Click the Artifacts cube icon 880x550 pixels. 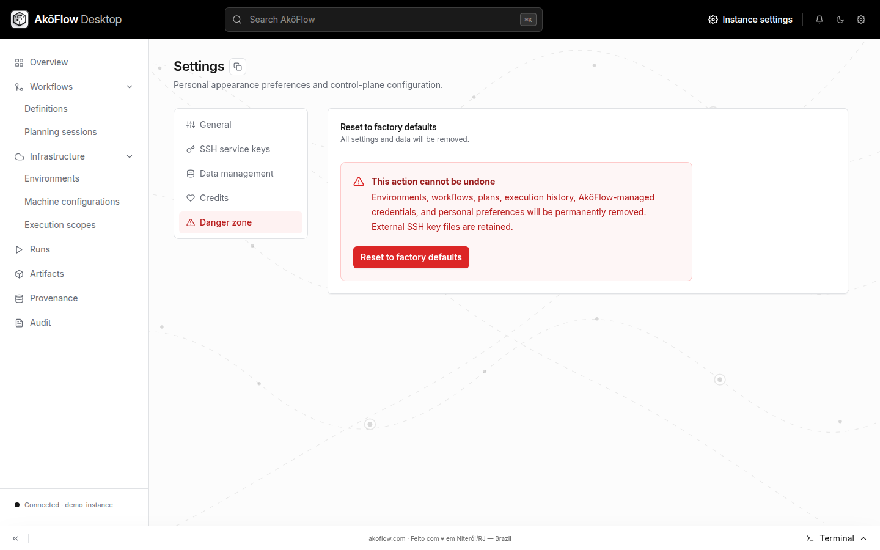[x=20, y=274]
